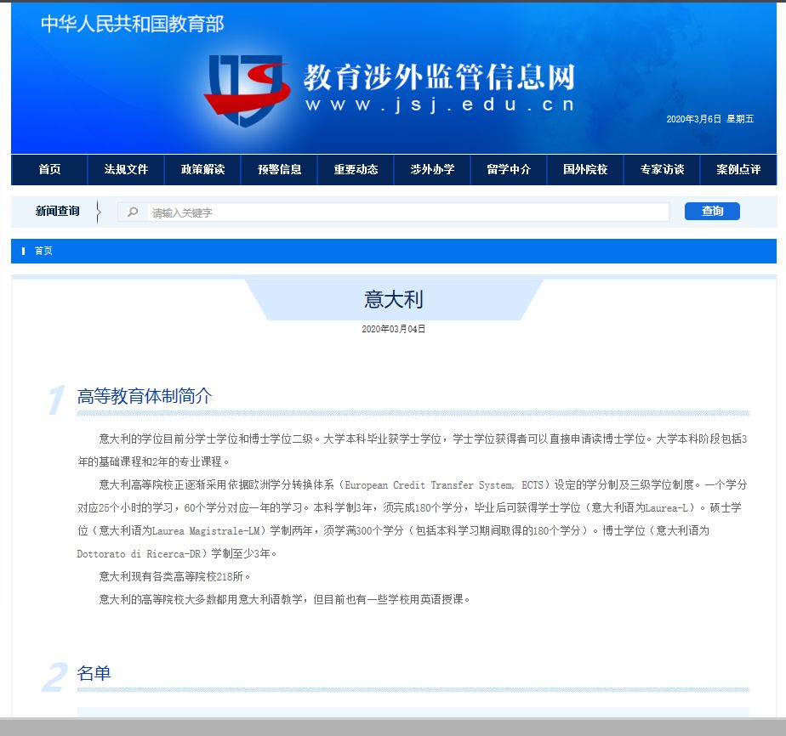The width and height of the screenshot is (786, 736).
Task: Click the 教育涉外监管信息网 site title
Action: tap(439, 77)
